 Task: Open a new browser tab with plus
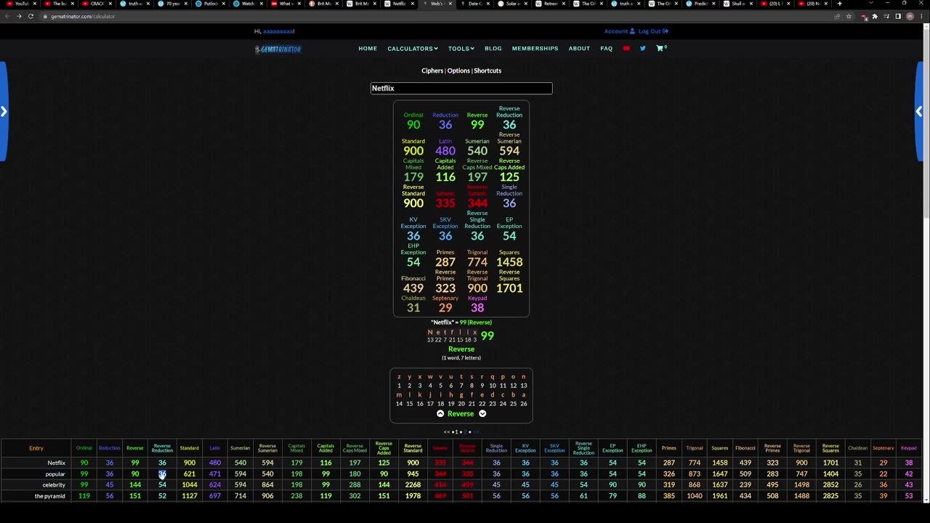[x=839, y=4]
